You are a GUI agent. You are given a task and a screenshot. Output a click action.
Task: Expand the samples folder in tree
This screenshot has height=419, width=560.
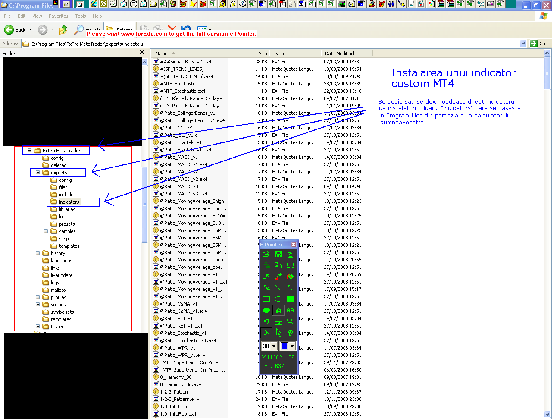(46, 231)
